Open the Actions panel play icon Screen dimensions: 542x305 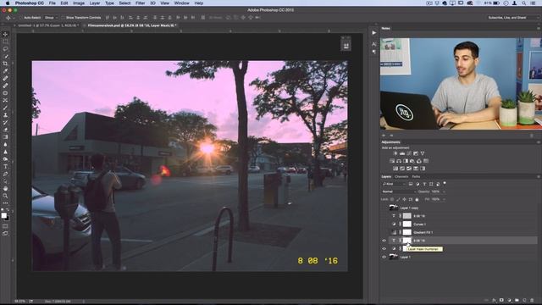pos(374,33)
